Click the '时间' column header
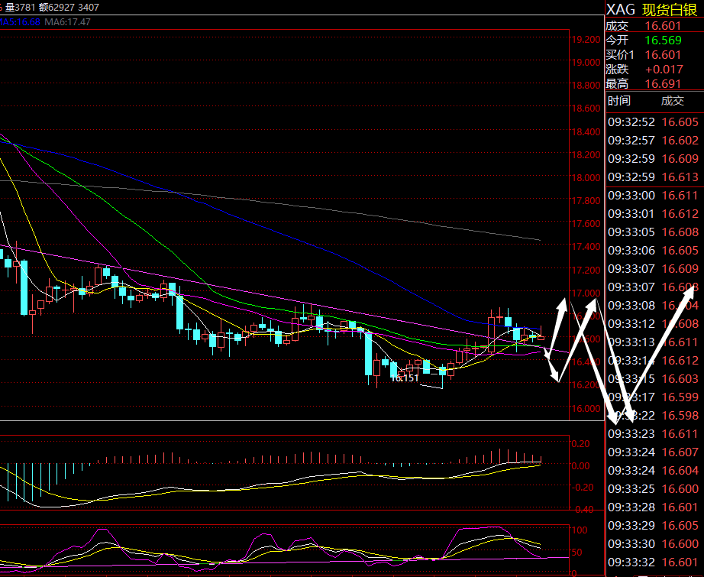704x577 pixels. pos(618,101)
